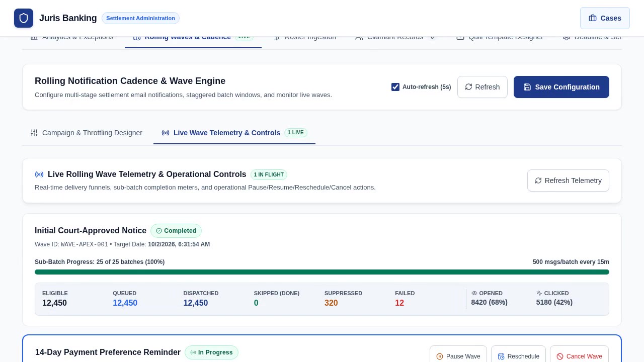Viewport: 644px width, 362px height.
Task: Click the Rolling Notification Cadence & Wave Engine heading
Action: coord(130,81)
